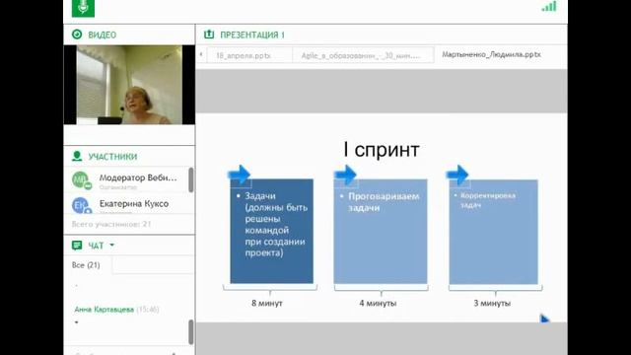Expand the Чат dropdown arrow

pyautogui.click(x=111, y=245)
